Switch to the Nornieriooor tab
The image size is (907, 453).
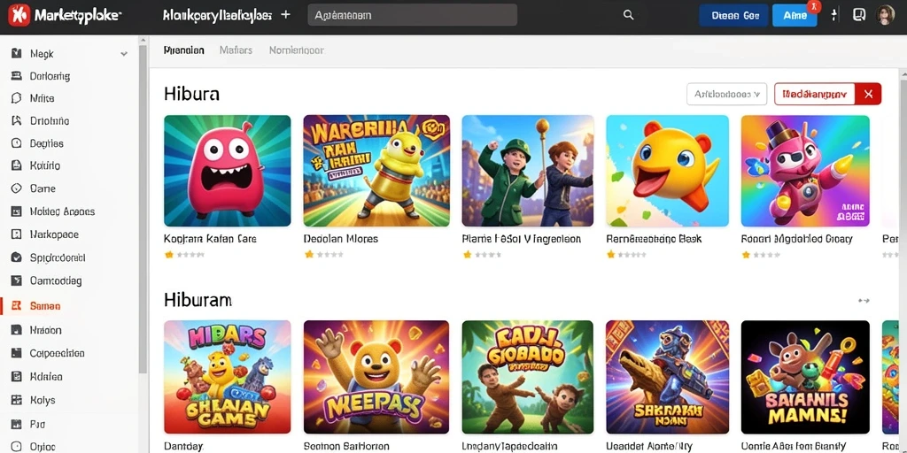click(296, 50)
